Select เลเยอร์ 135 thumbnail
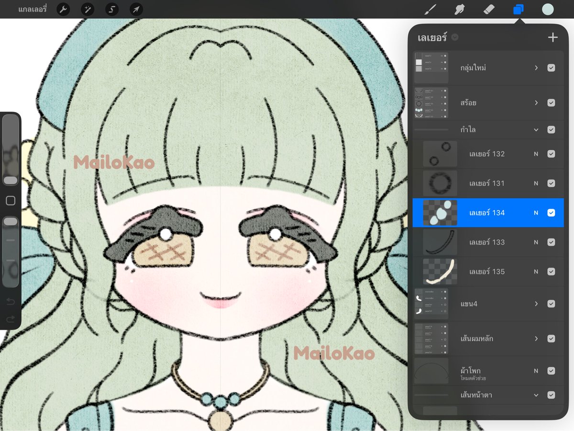Screen dimensions: 574x431 [x=440, y=272]
